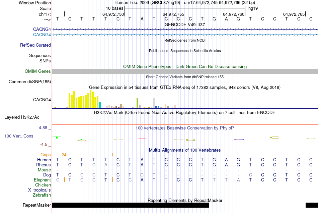This screenshot has width=318, height=213.
Task: Click the Mouse alignment row label
Action: [x=44, y=170]
